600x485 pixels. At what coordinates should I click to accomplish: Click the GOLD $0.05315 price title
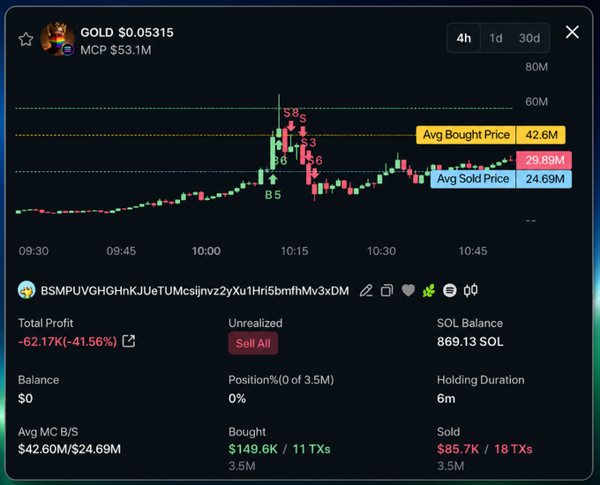[x=127, y=33]
